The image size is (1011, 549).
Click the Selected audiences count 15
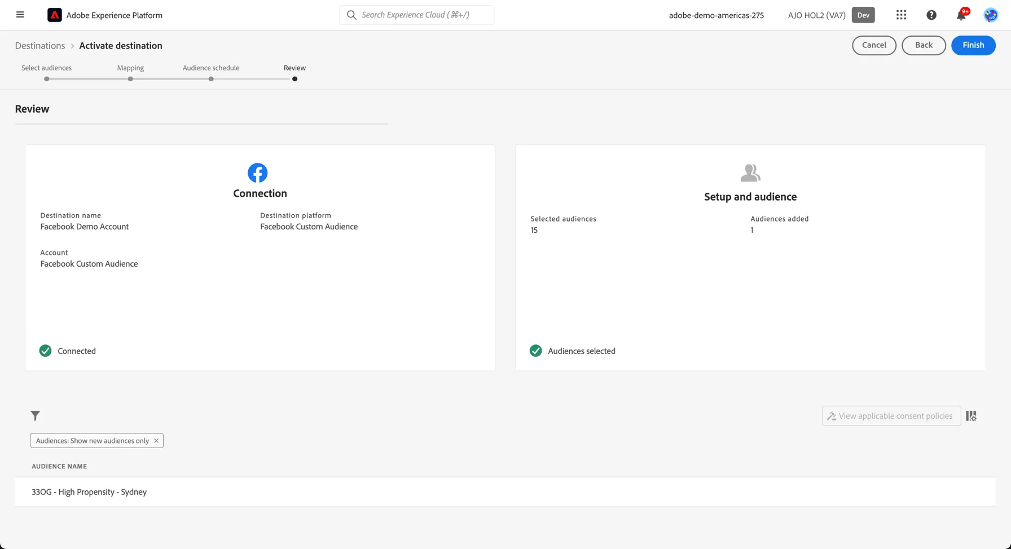(534, 230)
